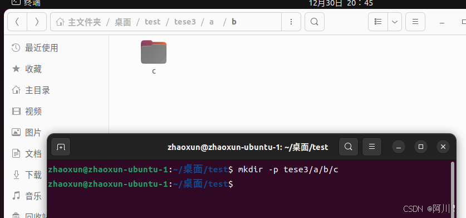Screen dimensions: 466x218
Task: Go back in file manager
Action: click(17, 22)
